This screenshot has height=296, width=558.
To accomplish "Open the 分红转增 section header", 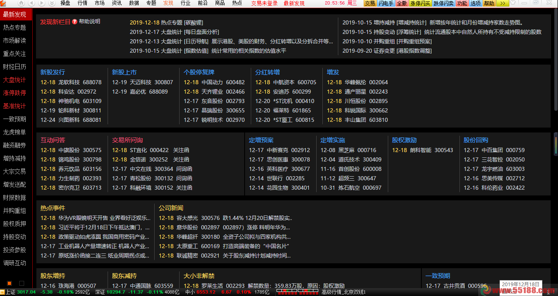I will coord(268,72).
